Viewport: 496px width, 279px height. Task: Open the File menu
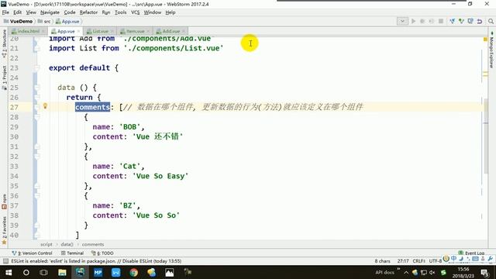click(x=5, y=12)
